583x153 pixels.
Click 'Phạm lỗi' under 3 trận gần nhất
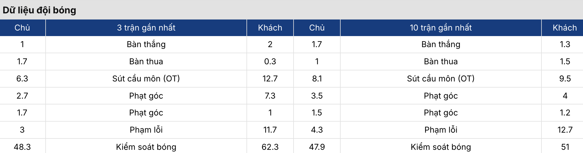[x=146, y=130]
